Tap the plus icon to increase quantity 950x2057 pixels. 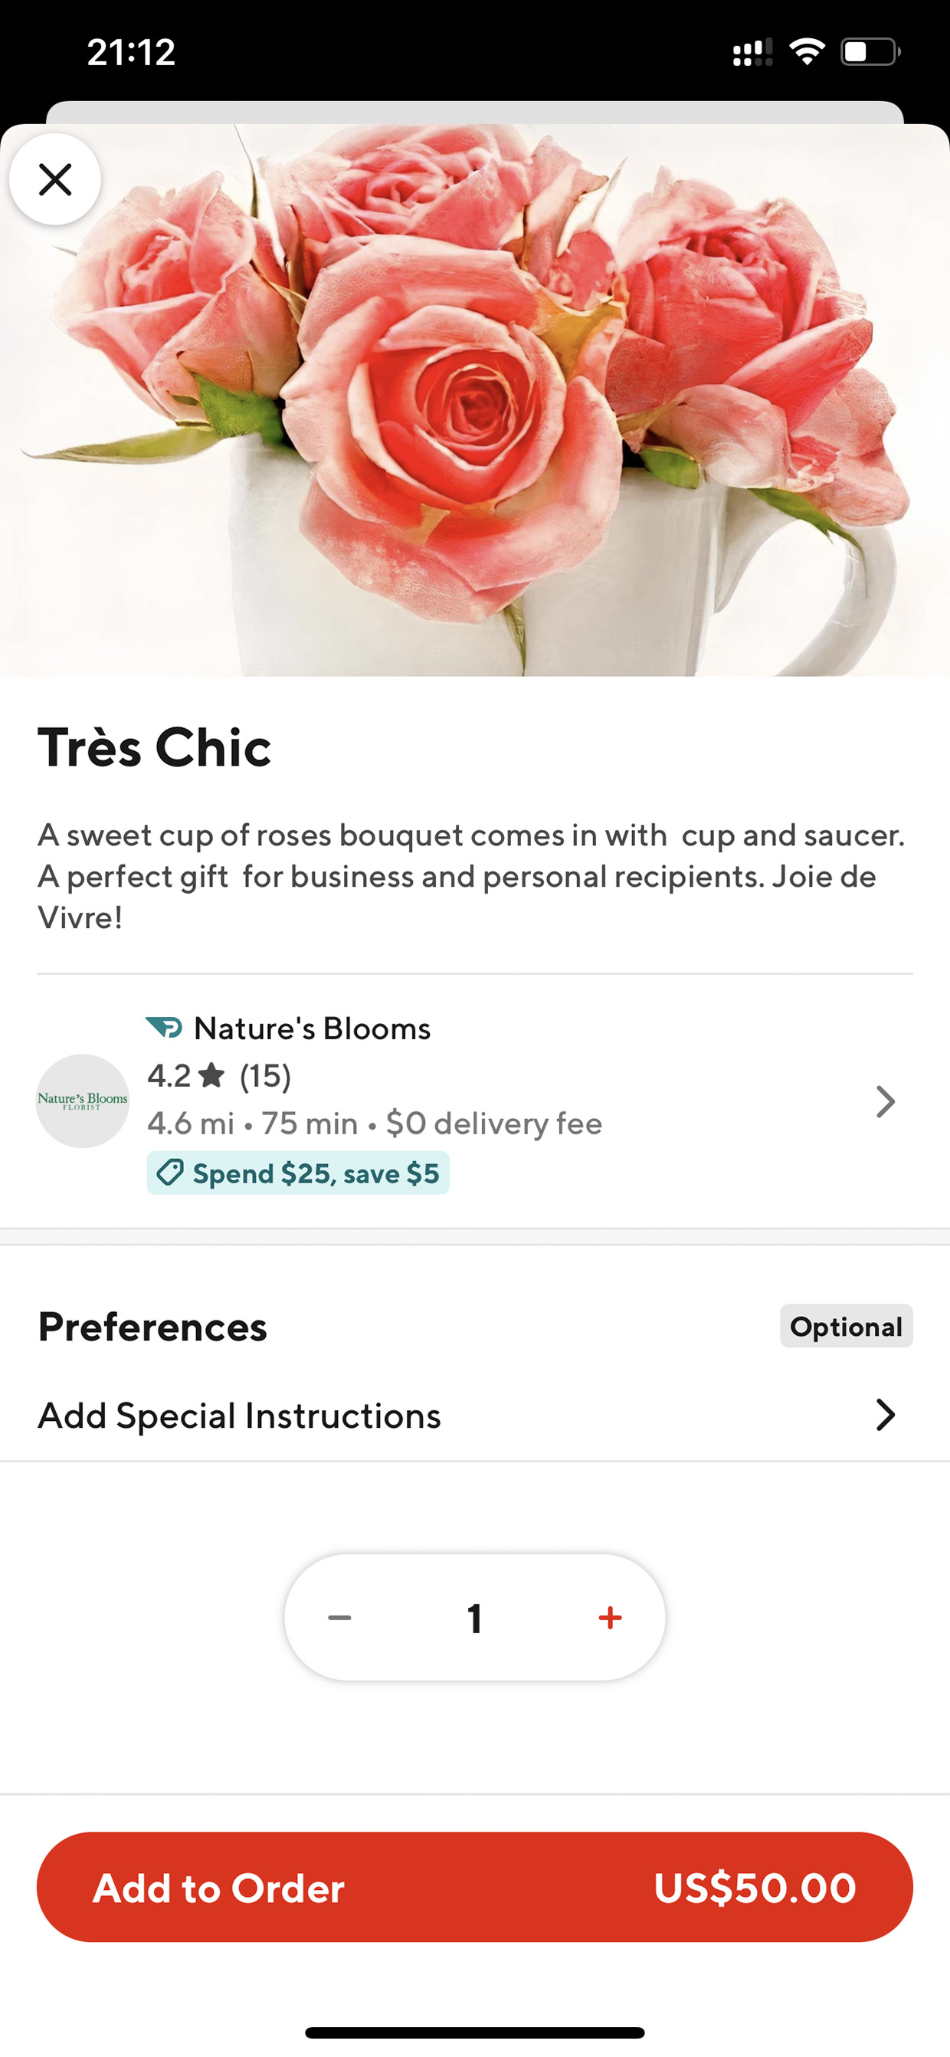[610, 1618]
